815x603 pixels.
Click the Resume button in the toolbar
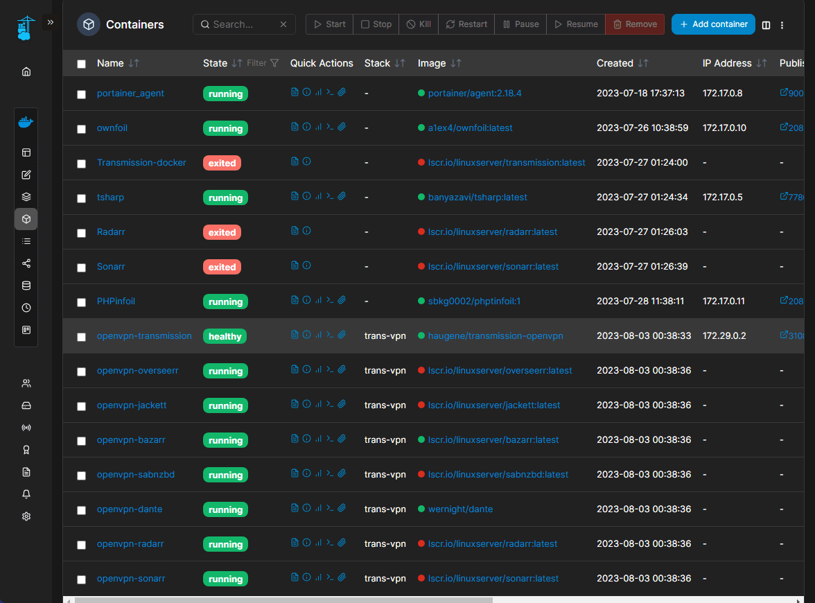[576, 24]
